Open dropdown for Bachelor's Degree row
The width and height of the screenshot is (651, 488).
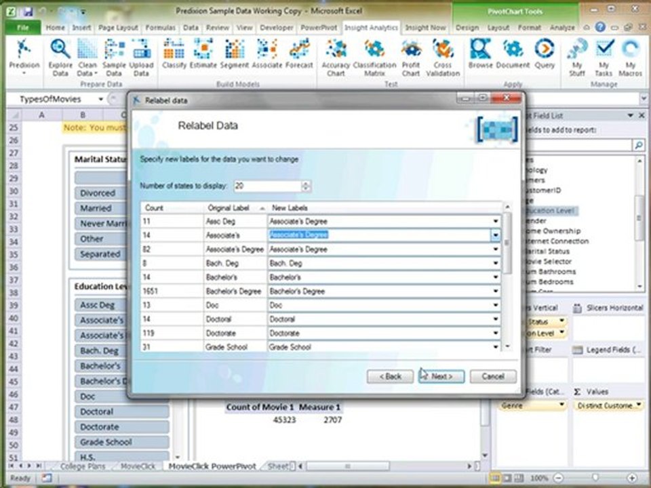coord(495,291)
